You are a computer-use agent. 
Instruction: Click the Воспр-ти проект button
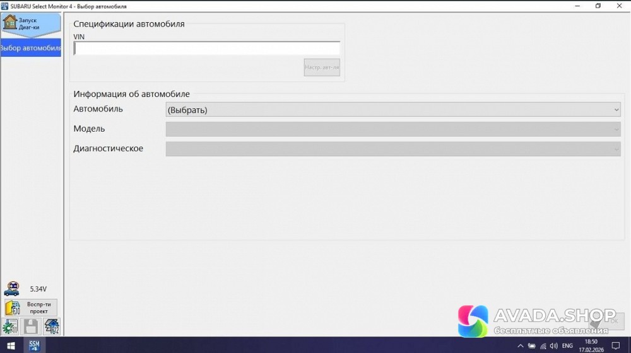pyautogui.click(x=38, y=308)
